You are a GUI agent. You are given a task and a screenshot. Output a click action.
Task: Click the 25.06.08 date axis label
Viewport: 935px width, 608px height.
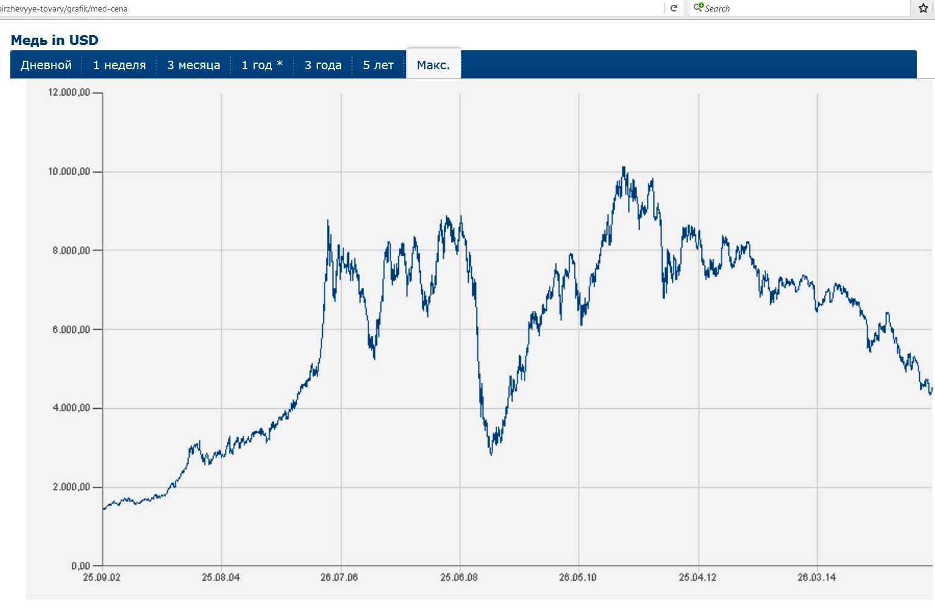coord(459,578)
